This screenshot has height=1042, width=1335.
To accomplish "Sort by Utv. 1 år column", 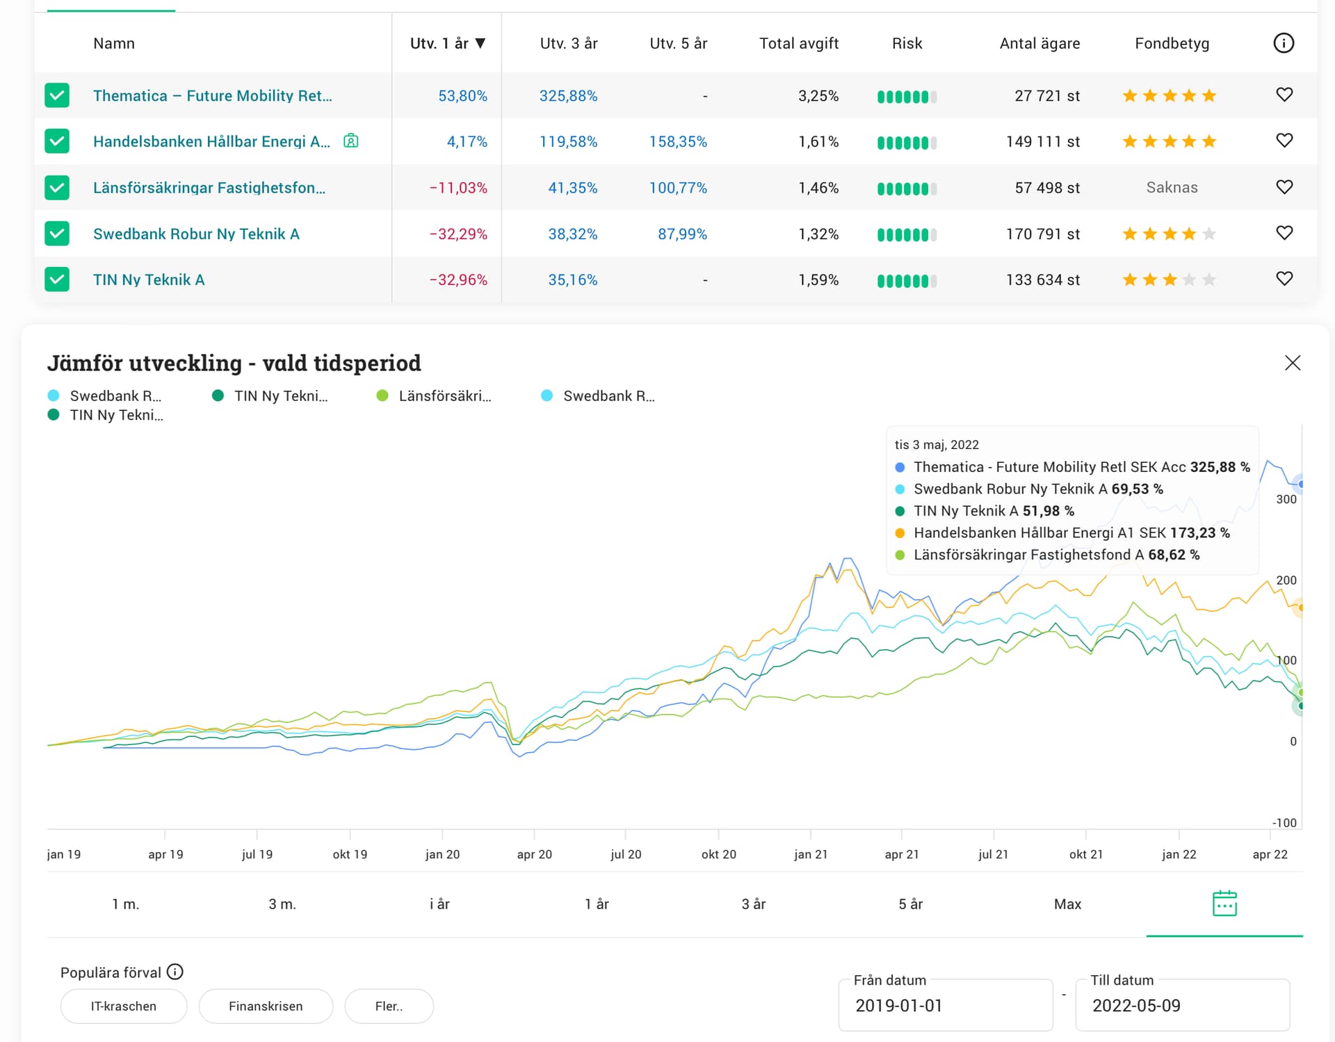I will point(448,43).
